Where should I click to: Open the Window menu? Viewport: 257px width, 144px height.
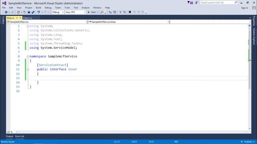click(x=97, y=8)
